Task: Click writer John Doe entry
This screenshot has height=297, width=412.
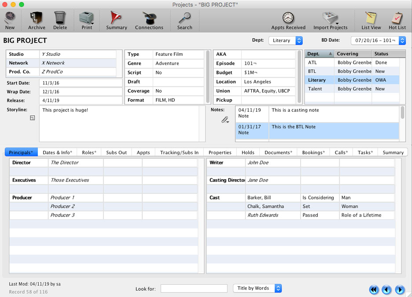Action: pos(258,163)
